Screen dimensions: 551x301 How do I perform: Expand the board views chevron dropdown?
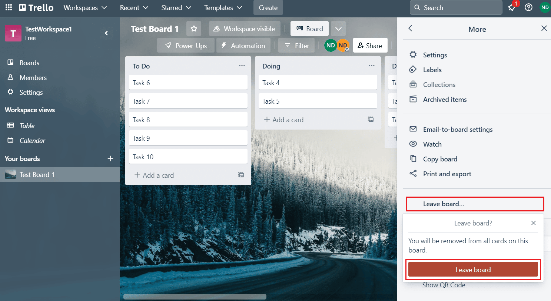(x=338, y=29)
